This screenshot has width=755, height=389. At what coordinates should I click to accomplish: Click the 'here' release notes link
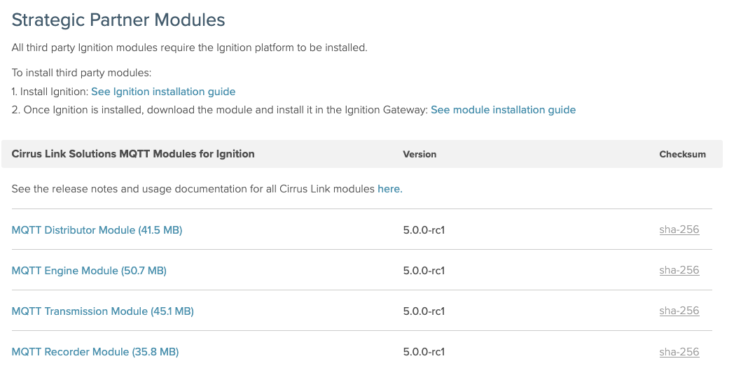pyautogui.click(x=389, y=189)
